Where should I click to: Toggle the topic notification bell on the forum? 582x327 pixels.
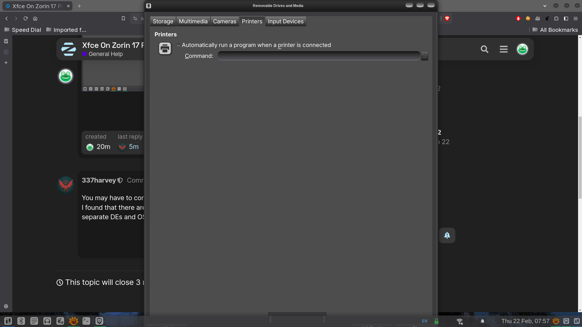[x=447, y=235]
